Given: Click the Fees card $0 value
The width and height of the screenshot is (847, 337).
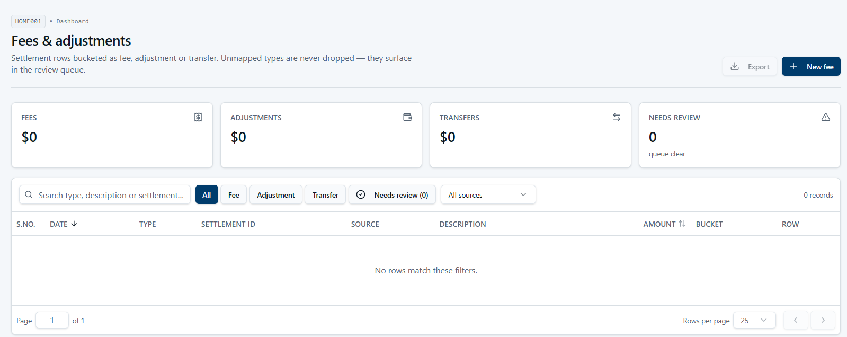Looking at the screenshot, I should point(29,137).
